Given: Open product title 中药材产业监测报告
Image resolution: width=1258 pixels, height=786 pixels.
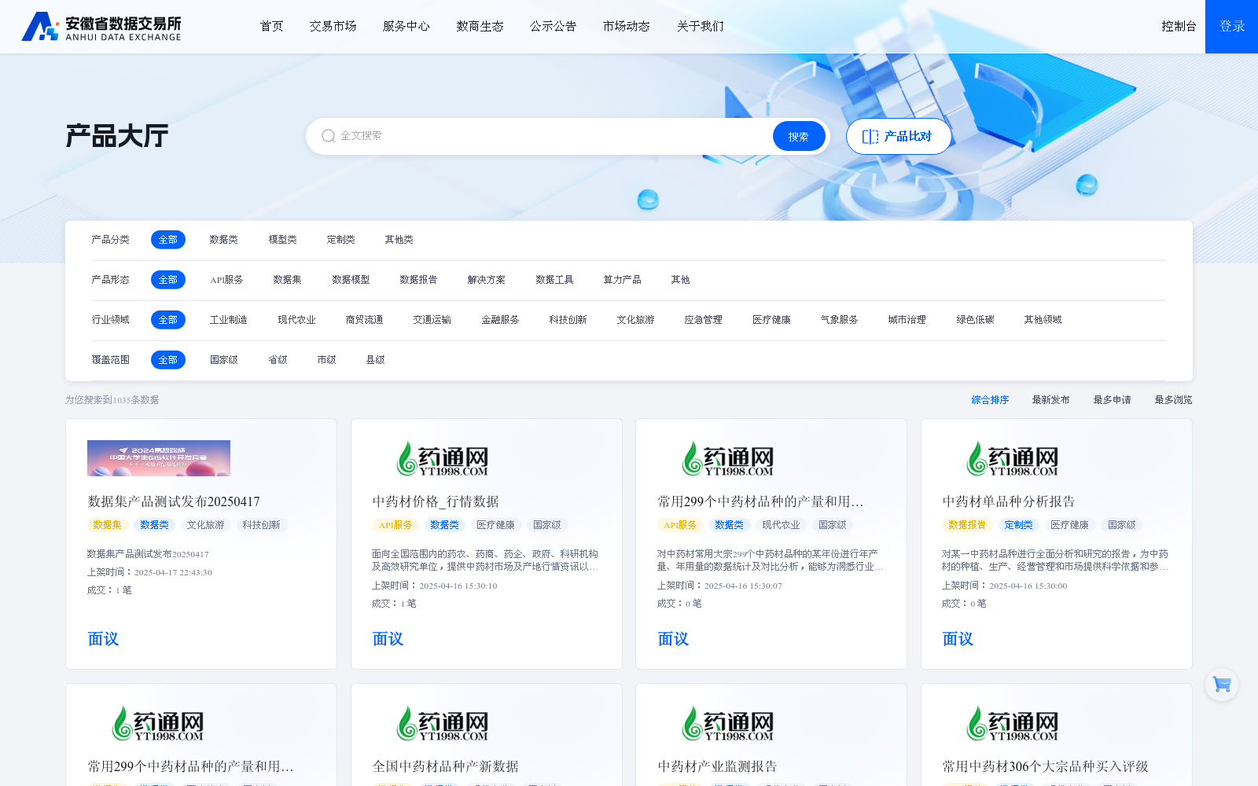Looking at the screenshot, I should (717, 766).
